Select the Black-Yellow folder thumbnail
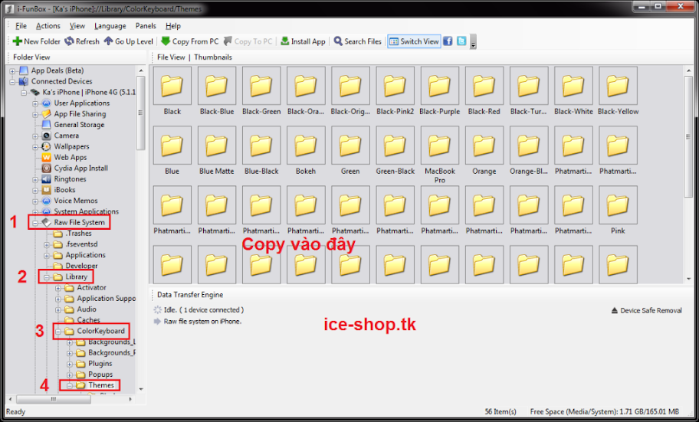This screenshot has width=699, height=422. (618, 86)
